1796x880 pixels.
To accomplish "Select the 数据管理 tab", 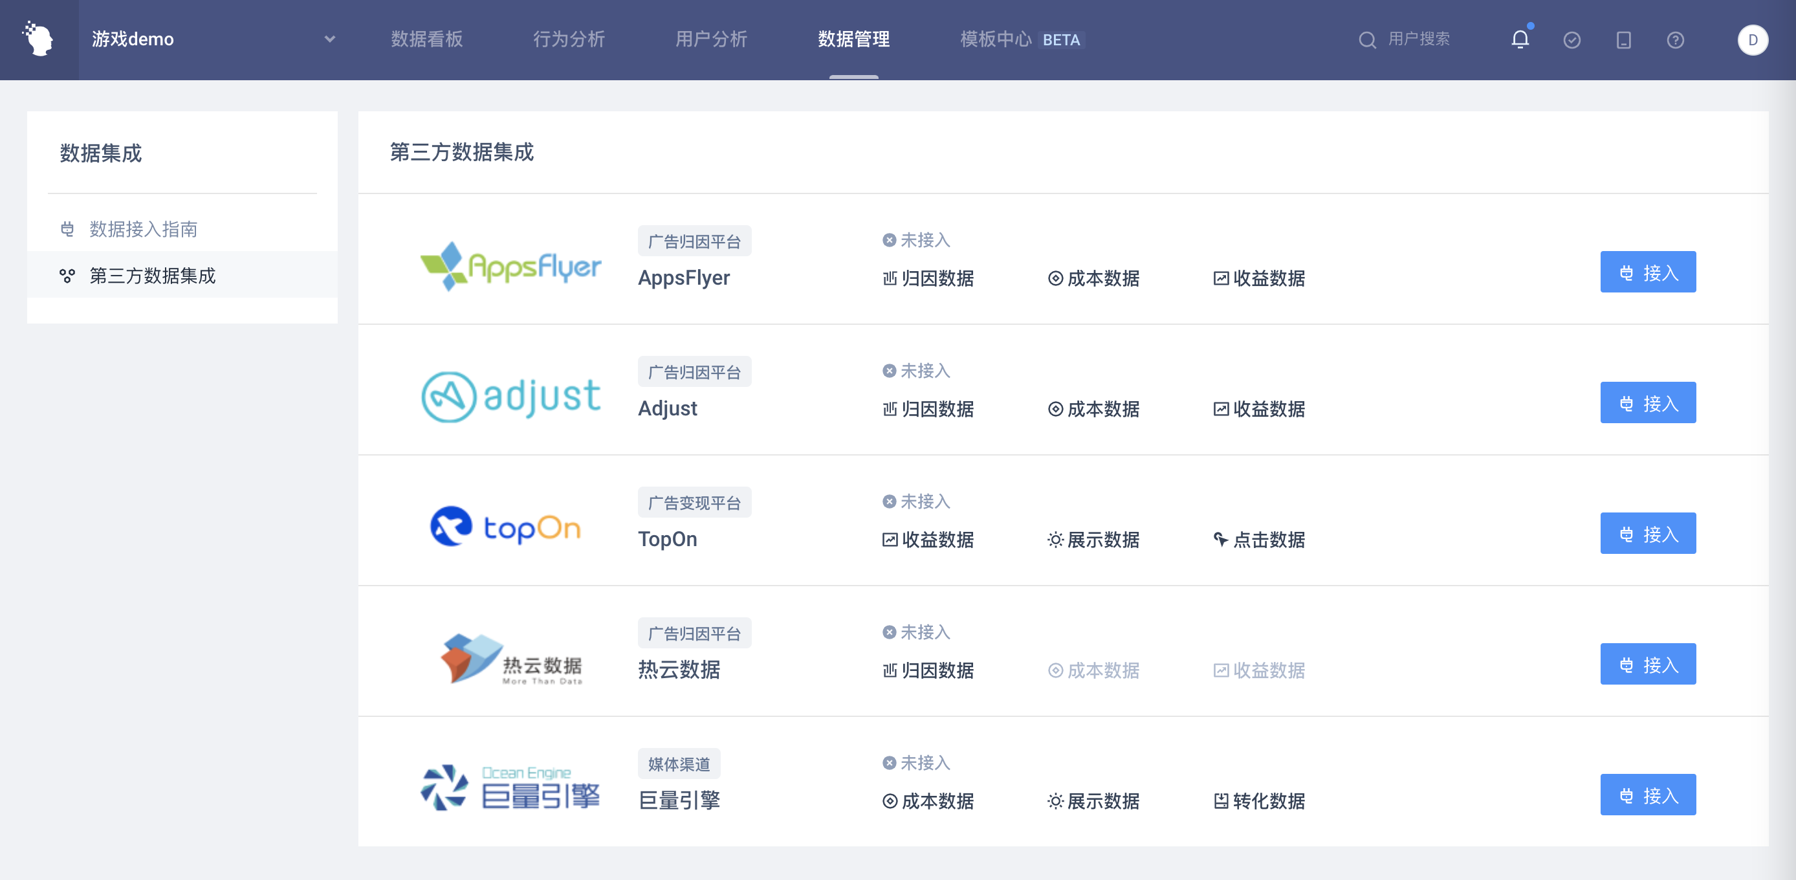I will pyautogui.click(x=853, y=39).
